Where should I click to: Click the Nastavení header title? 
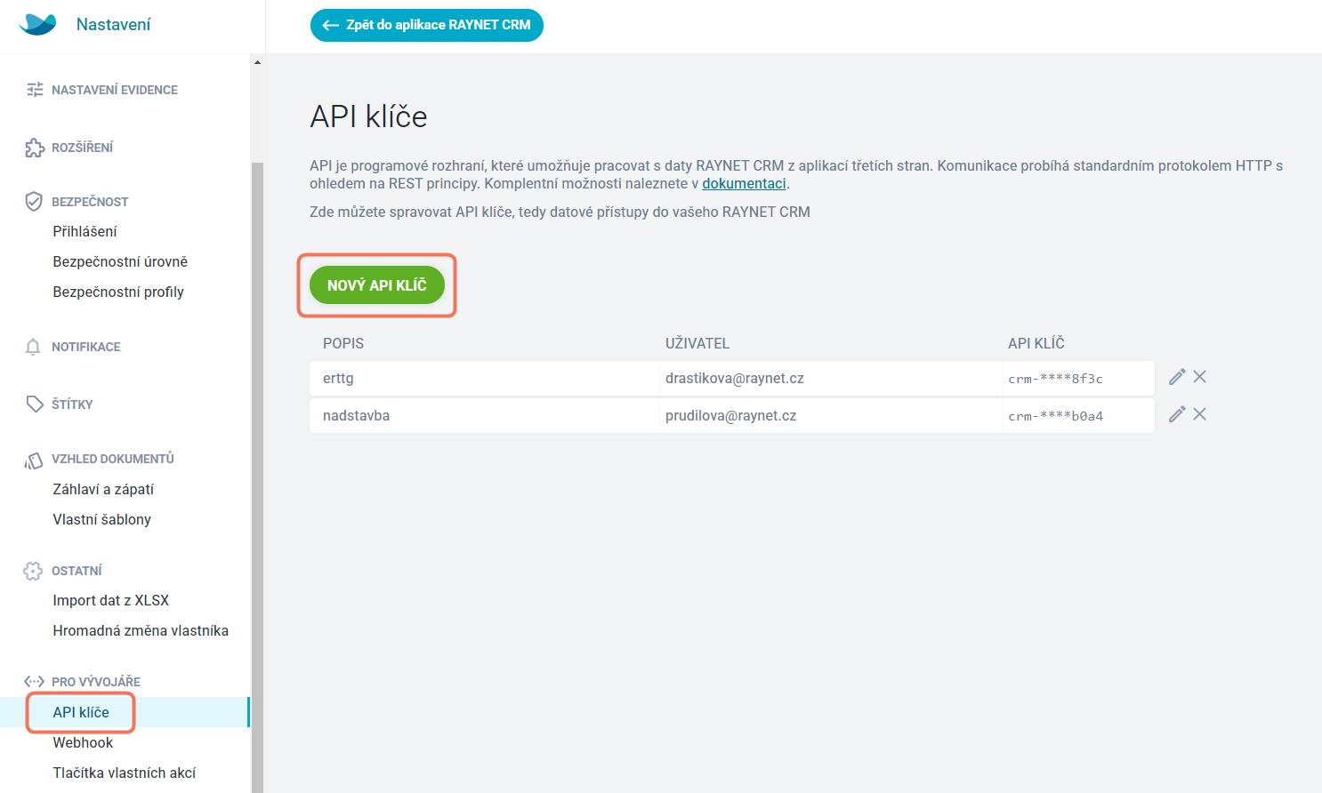(113, 25)
